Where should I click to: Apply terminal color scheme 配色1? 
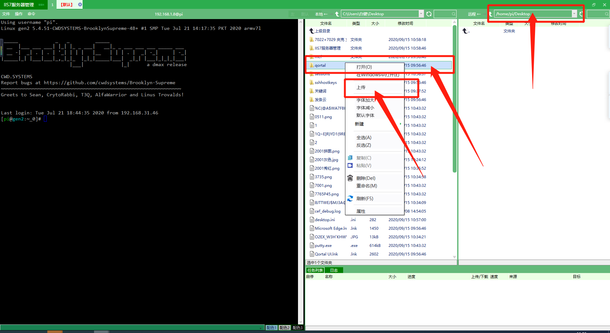coord(271,328)
